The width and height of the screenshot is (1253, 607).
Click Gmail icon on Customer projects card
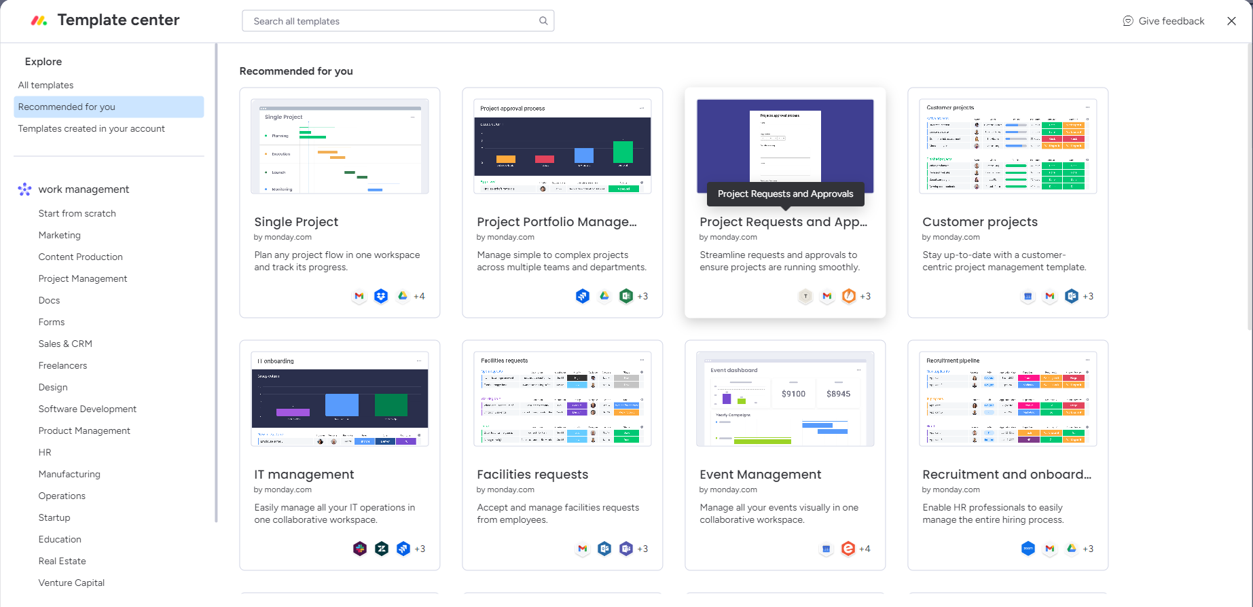pos(1050,296)
